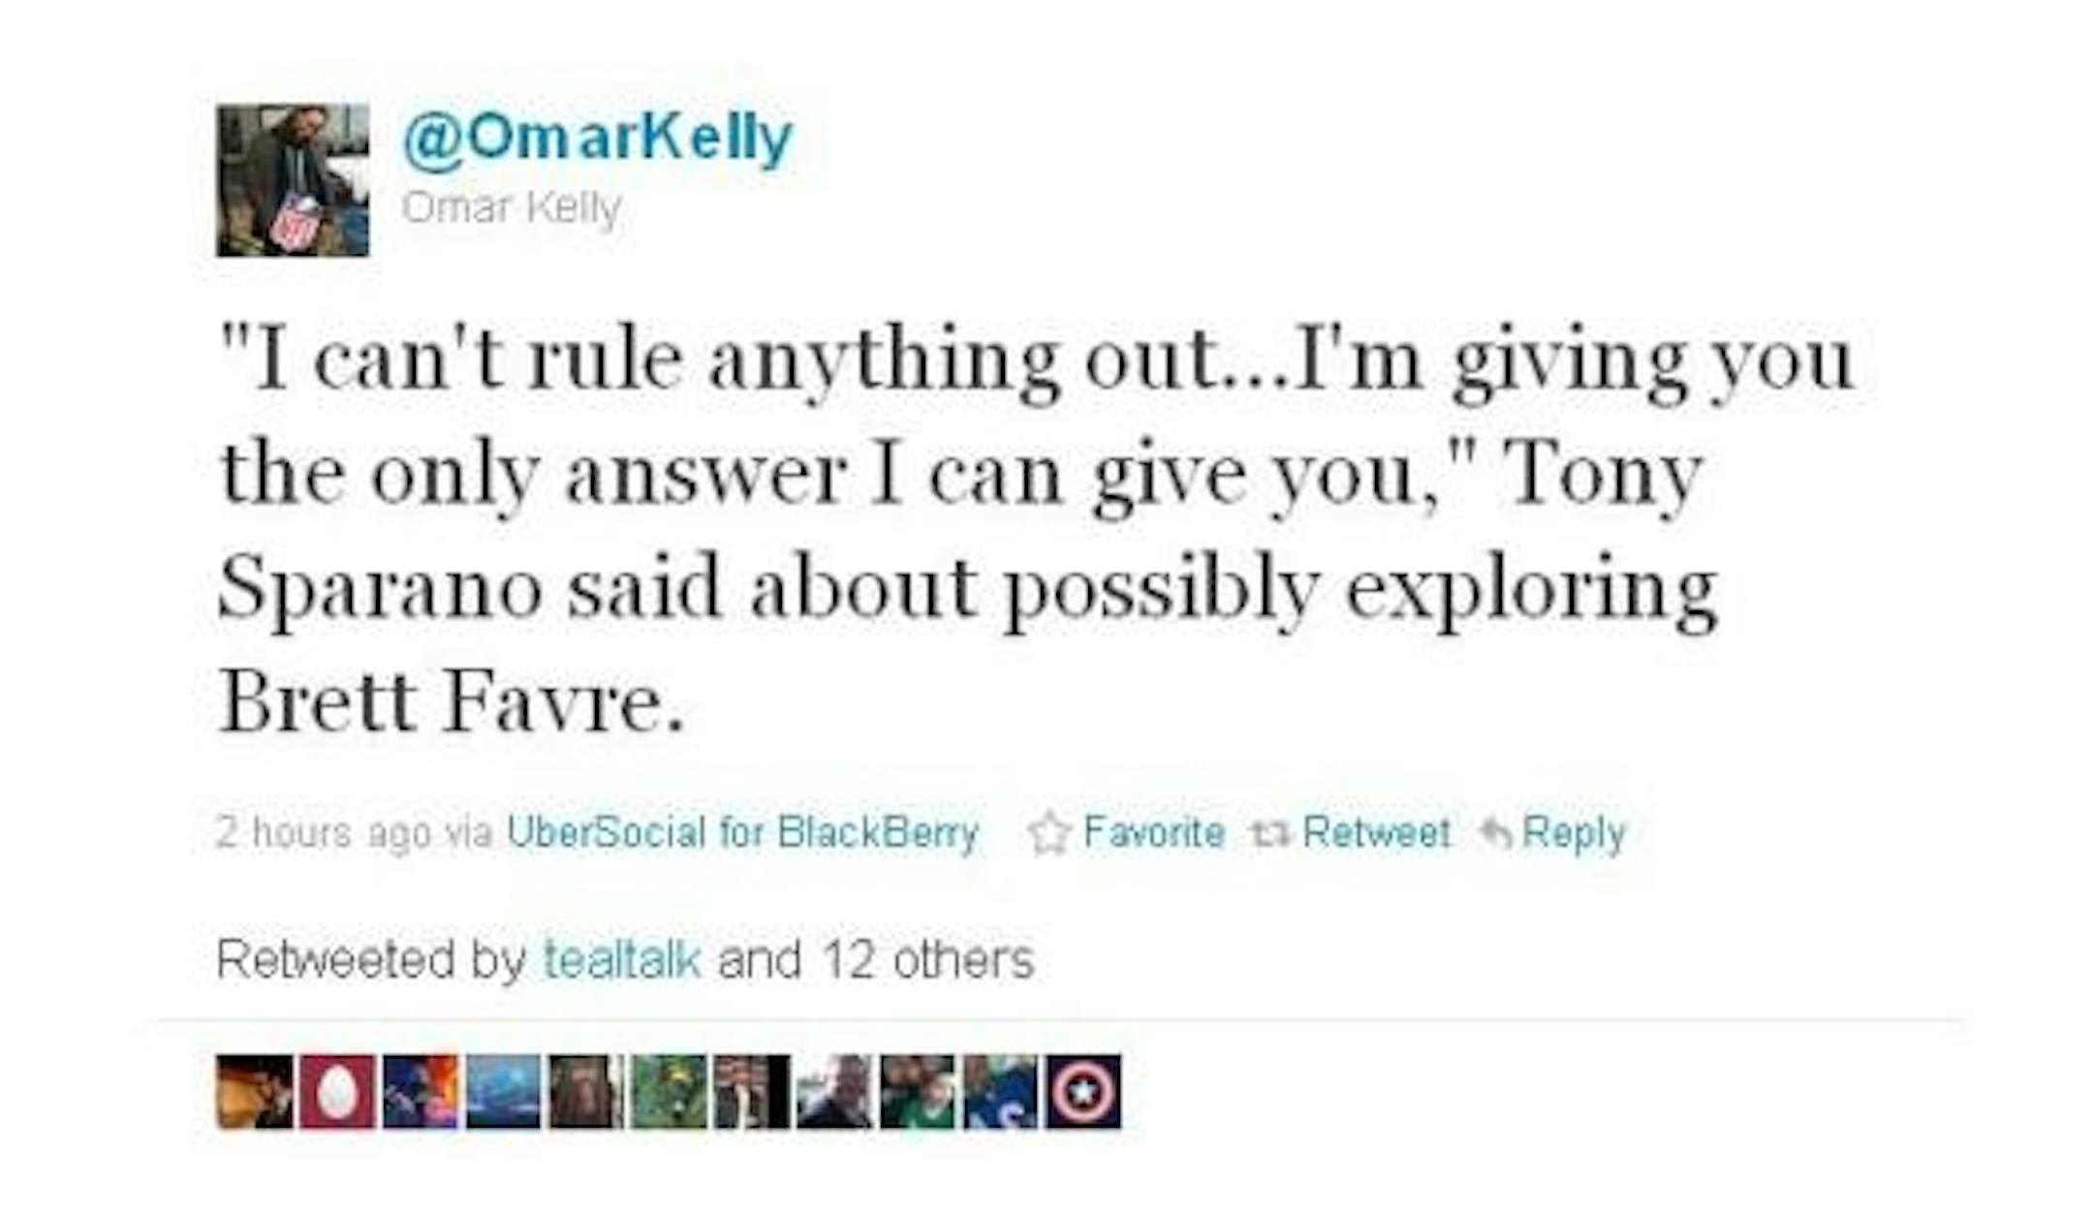Click the Favorite text link
The width and height of the screenshot is (2093, 1213).
coord(1153,833)
